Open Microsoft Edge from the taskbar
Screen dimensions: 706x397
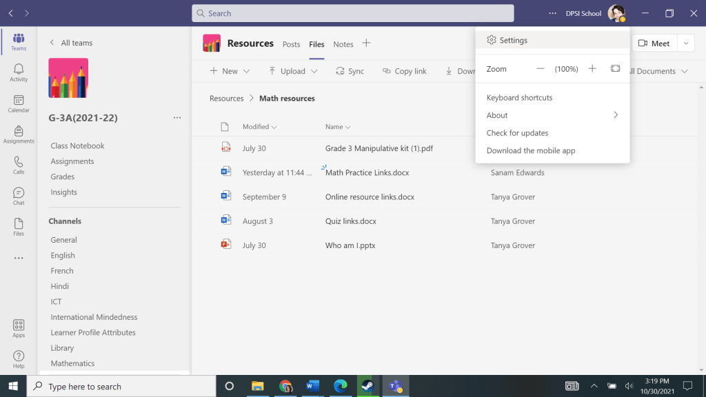[340, 386]
